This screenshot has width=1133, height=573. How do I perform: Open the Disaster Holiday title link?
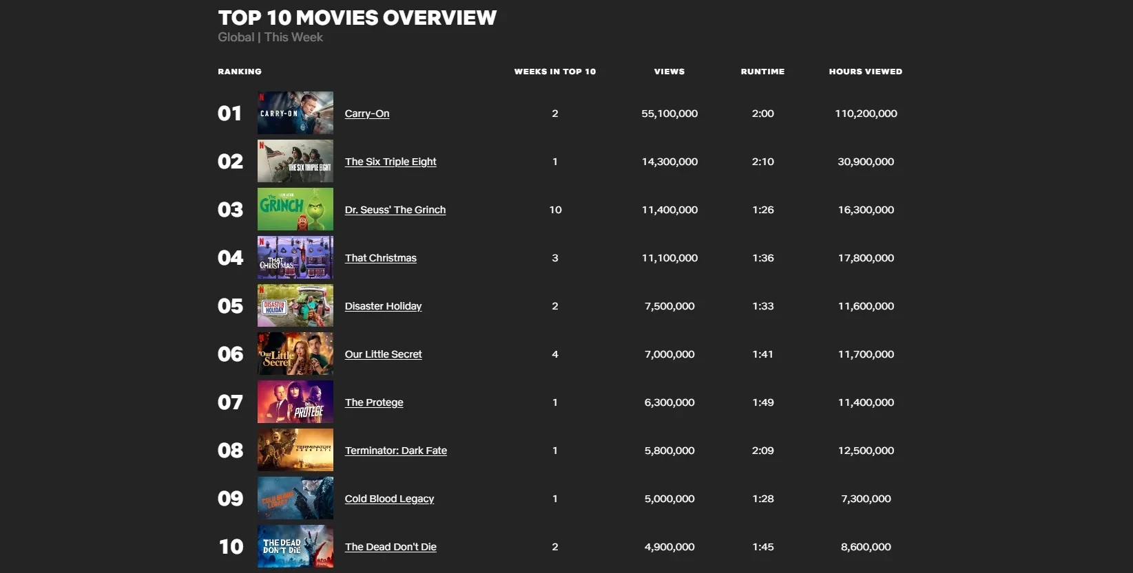click(383, 306)
